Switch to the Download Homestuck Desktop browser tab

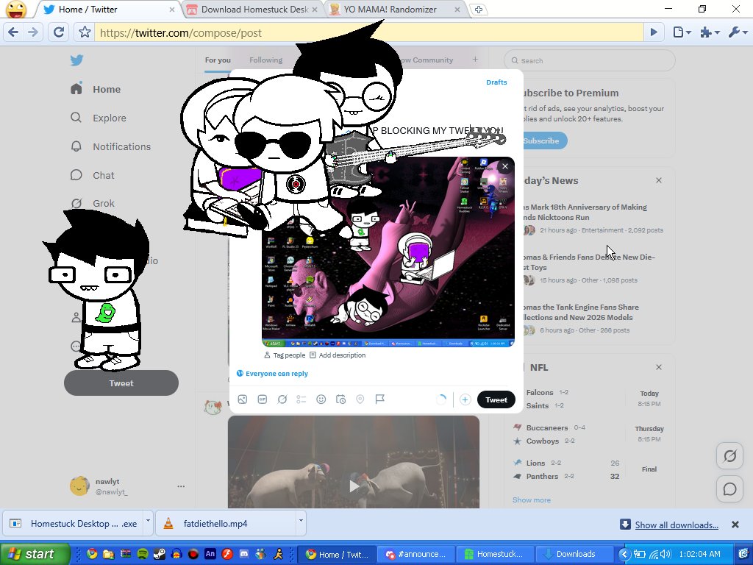click(254, 10)
